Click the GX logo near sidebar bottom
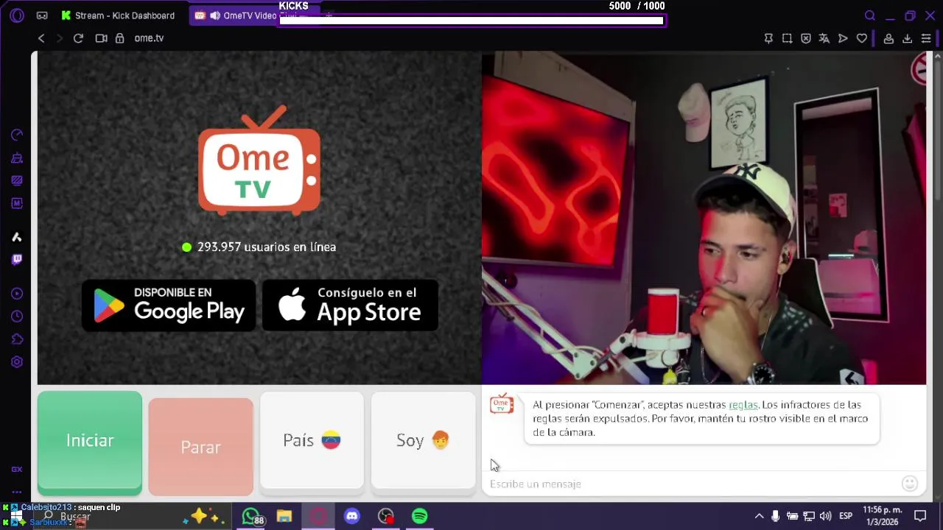 pyautogui.click(x=17, y=470)
